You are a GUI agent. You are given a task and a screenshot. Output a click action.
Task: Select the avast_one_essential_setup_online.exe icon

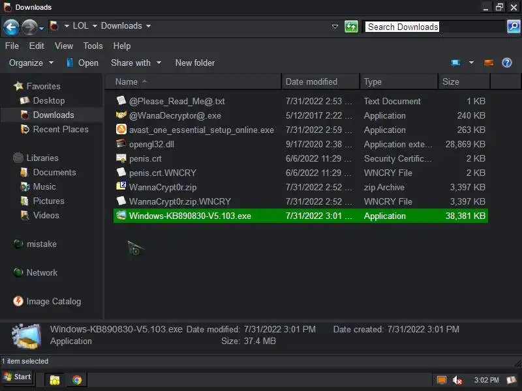(x=121, y=129)
